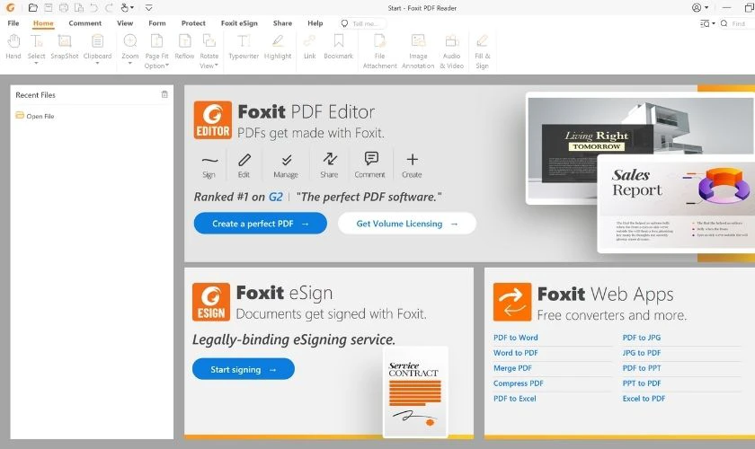Click the SnapShot tool icon
This screenshot has height=449, width=755.
[65, 46]
